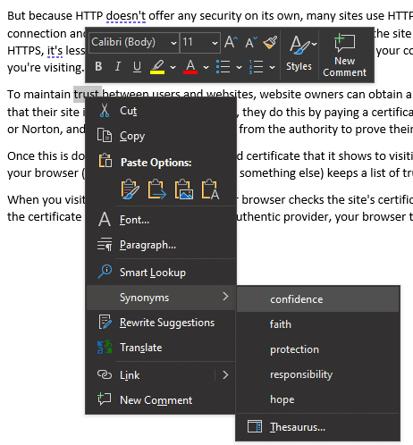This screenshot has height=445, width=413.
Task: Click the Rewrite Suggestions pencil icon
Action: (x=105, y=322)
